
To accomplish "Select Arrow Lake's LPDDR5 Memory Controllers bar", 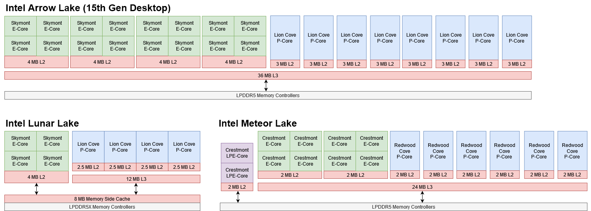I will (x=268, y=95).
